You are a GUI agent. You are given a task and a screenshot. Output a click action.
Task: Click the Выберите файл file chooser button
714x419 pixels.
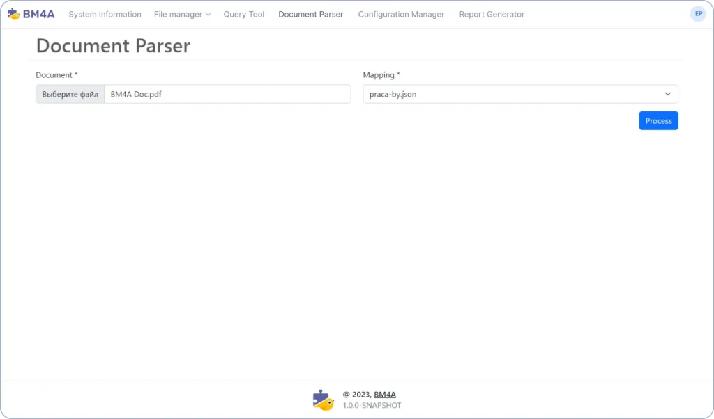(x=70, y=94)
